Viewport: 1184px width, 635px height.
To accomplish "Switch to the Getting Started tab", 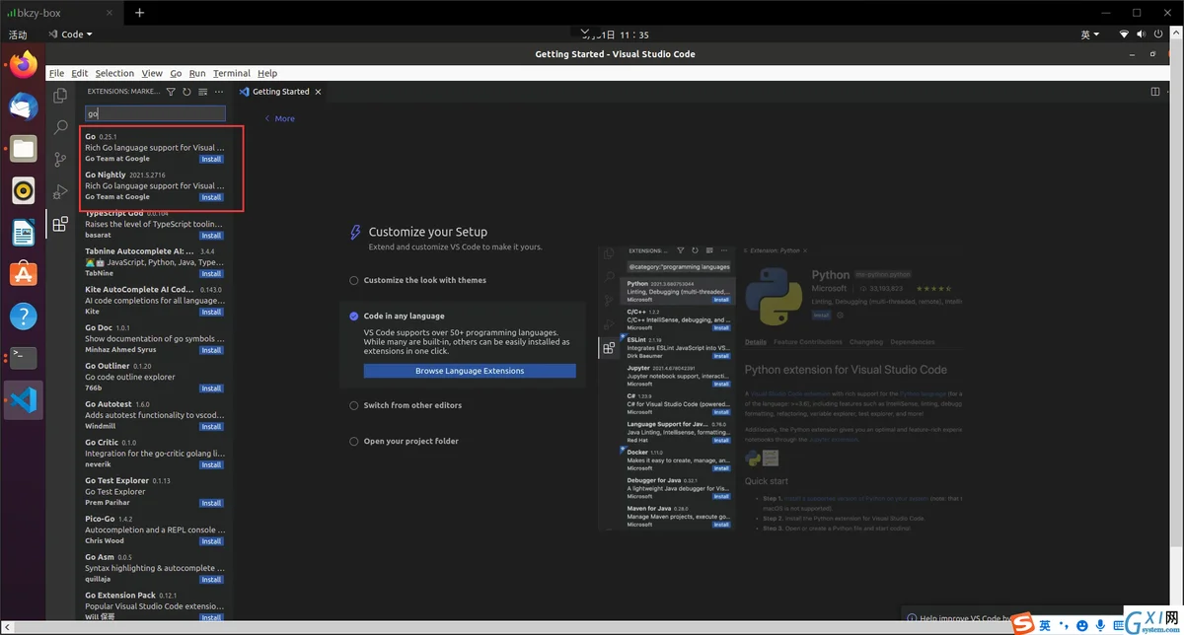I will tap(280, 92).
